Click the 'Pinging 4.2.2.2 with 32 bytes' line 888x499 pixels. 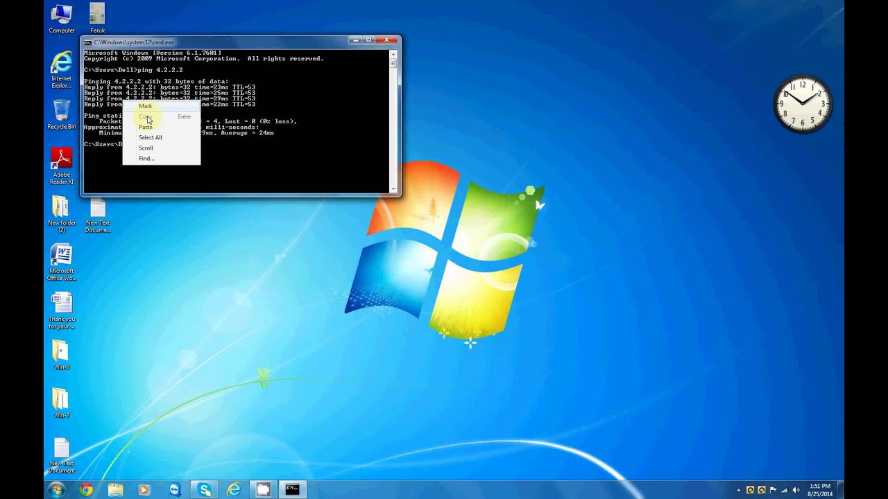156,82
